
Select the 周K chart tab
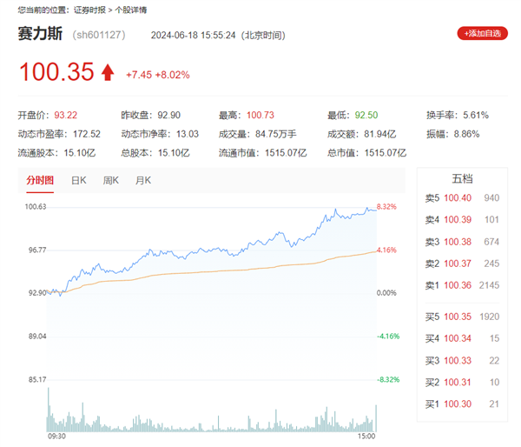click(x=110, y=180)
